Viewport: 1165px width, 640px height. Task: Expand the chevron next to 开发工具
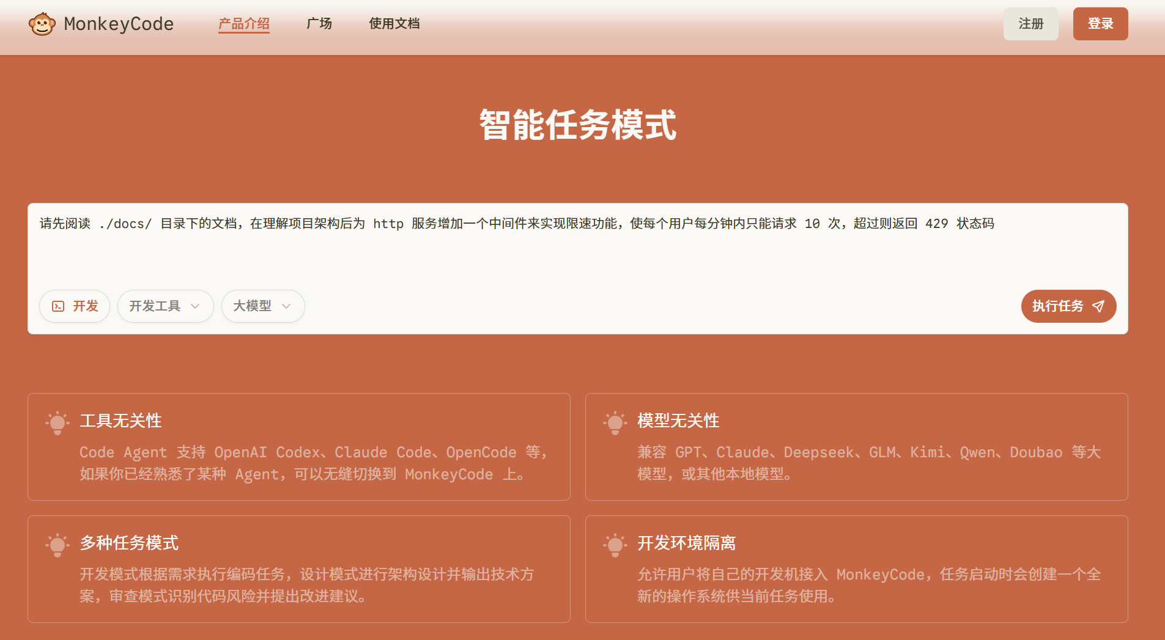click(195, 306)
